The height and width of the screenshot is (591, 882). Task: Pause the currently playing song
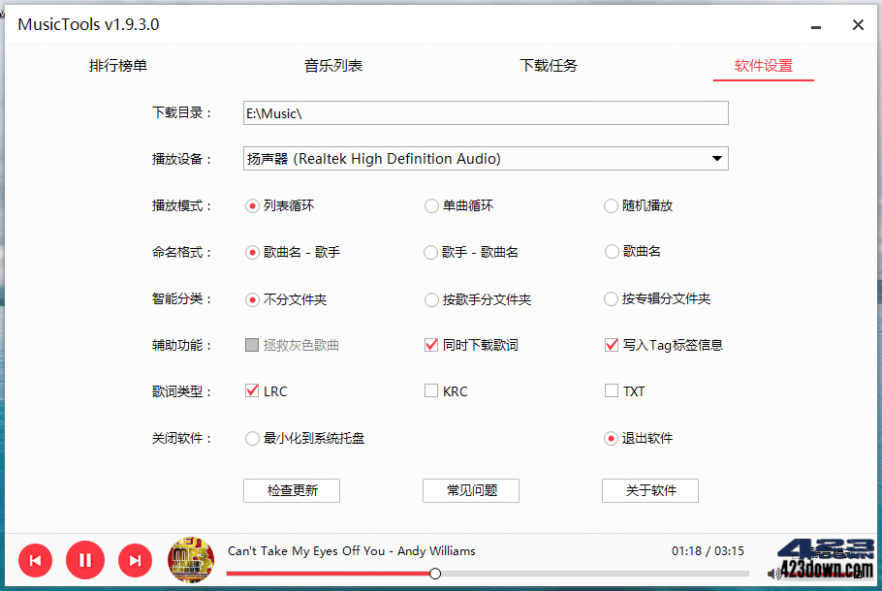tap(85, 560)
